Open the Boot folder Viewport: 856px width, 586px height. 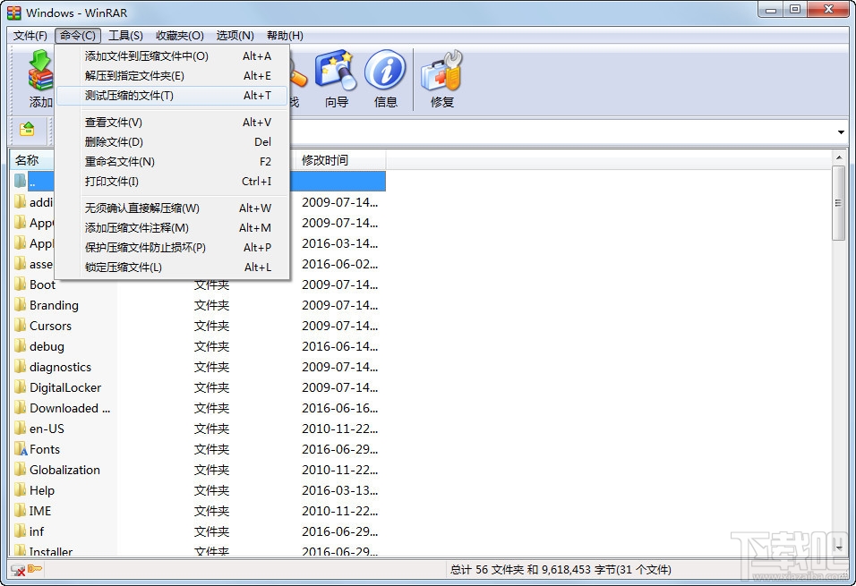(x=42, y=285)
